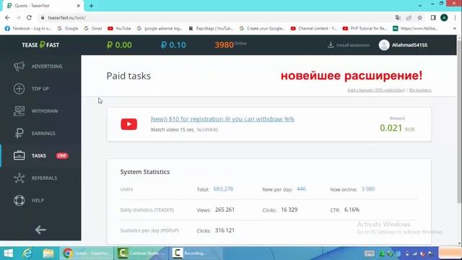Click the TeaseFast logo

[40, 45]
